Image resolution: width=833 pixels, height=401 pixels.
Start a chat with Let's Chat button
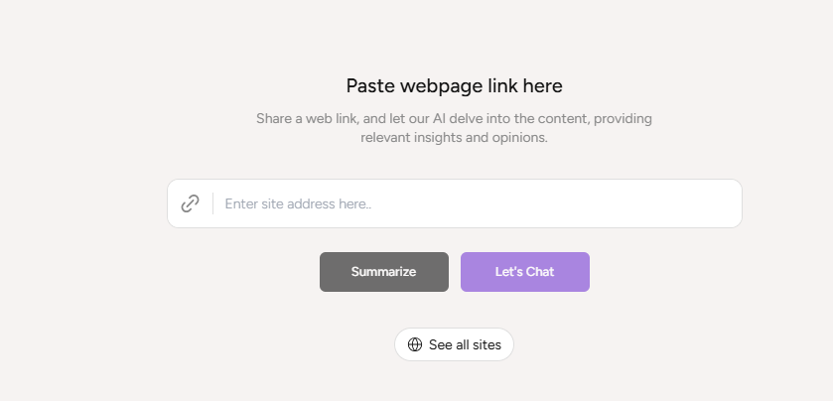(x=524, y=272)
